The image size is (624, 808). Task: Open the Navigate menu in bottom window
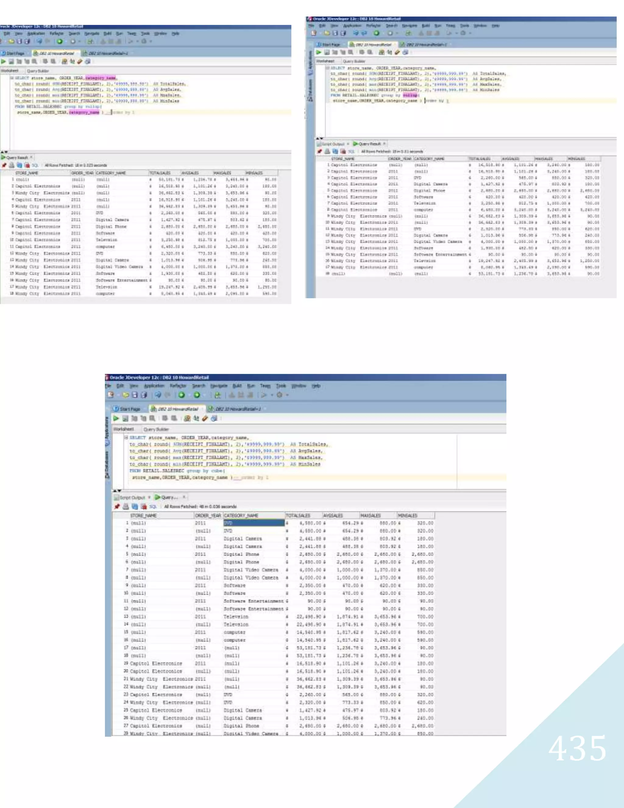(219, 385)
